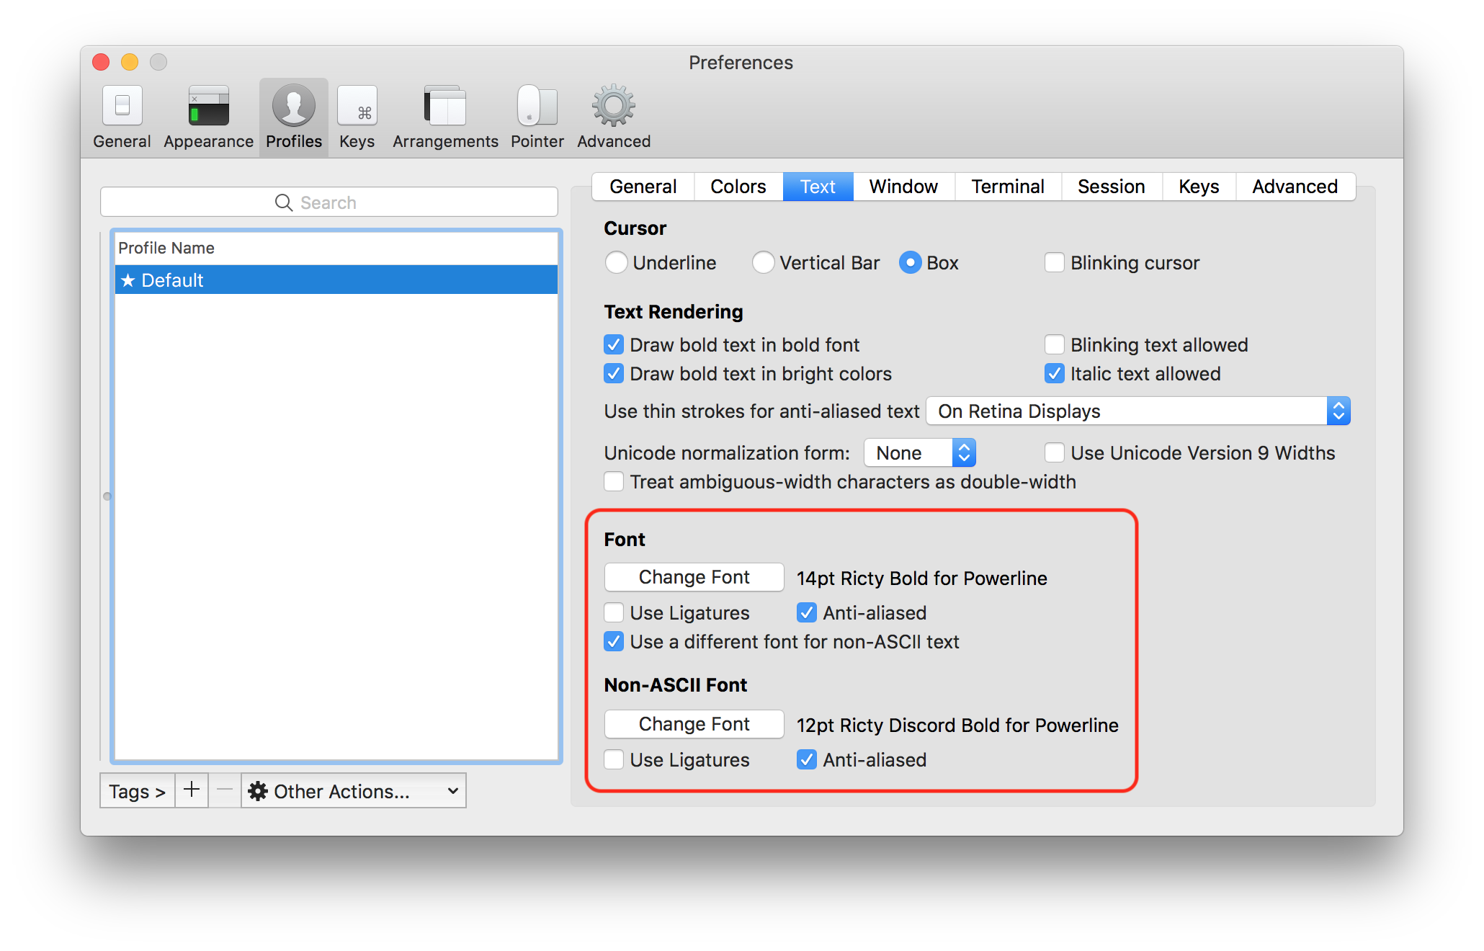
Task: Expand Unicode normalization form dropdown
Action: click(x=920, y=453)
